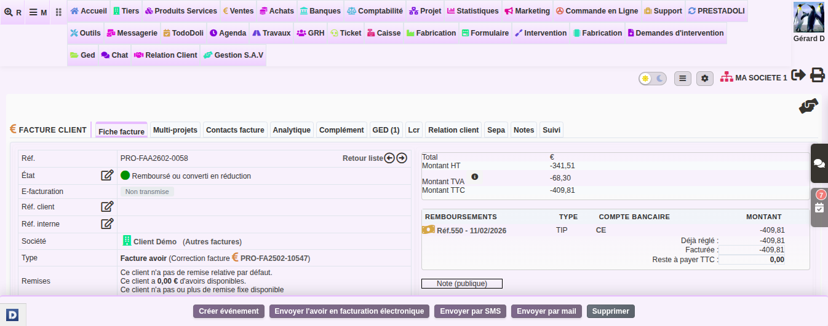828x326 pixels.
Task: Open the Ventes menu
Action: click(238, 11)
